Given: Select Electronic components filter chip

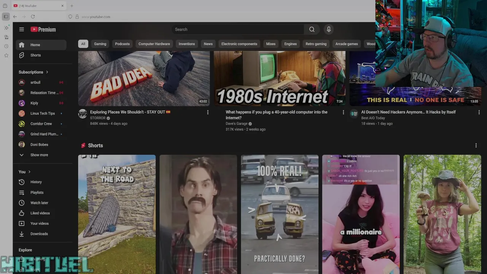Looking at the screenshot, I should (x=239, y=44).
